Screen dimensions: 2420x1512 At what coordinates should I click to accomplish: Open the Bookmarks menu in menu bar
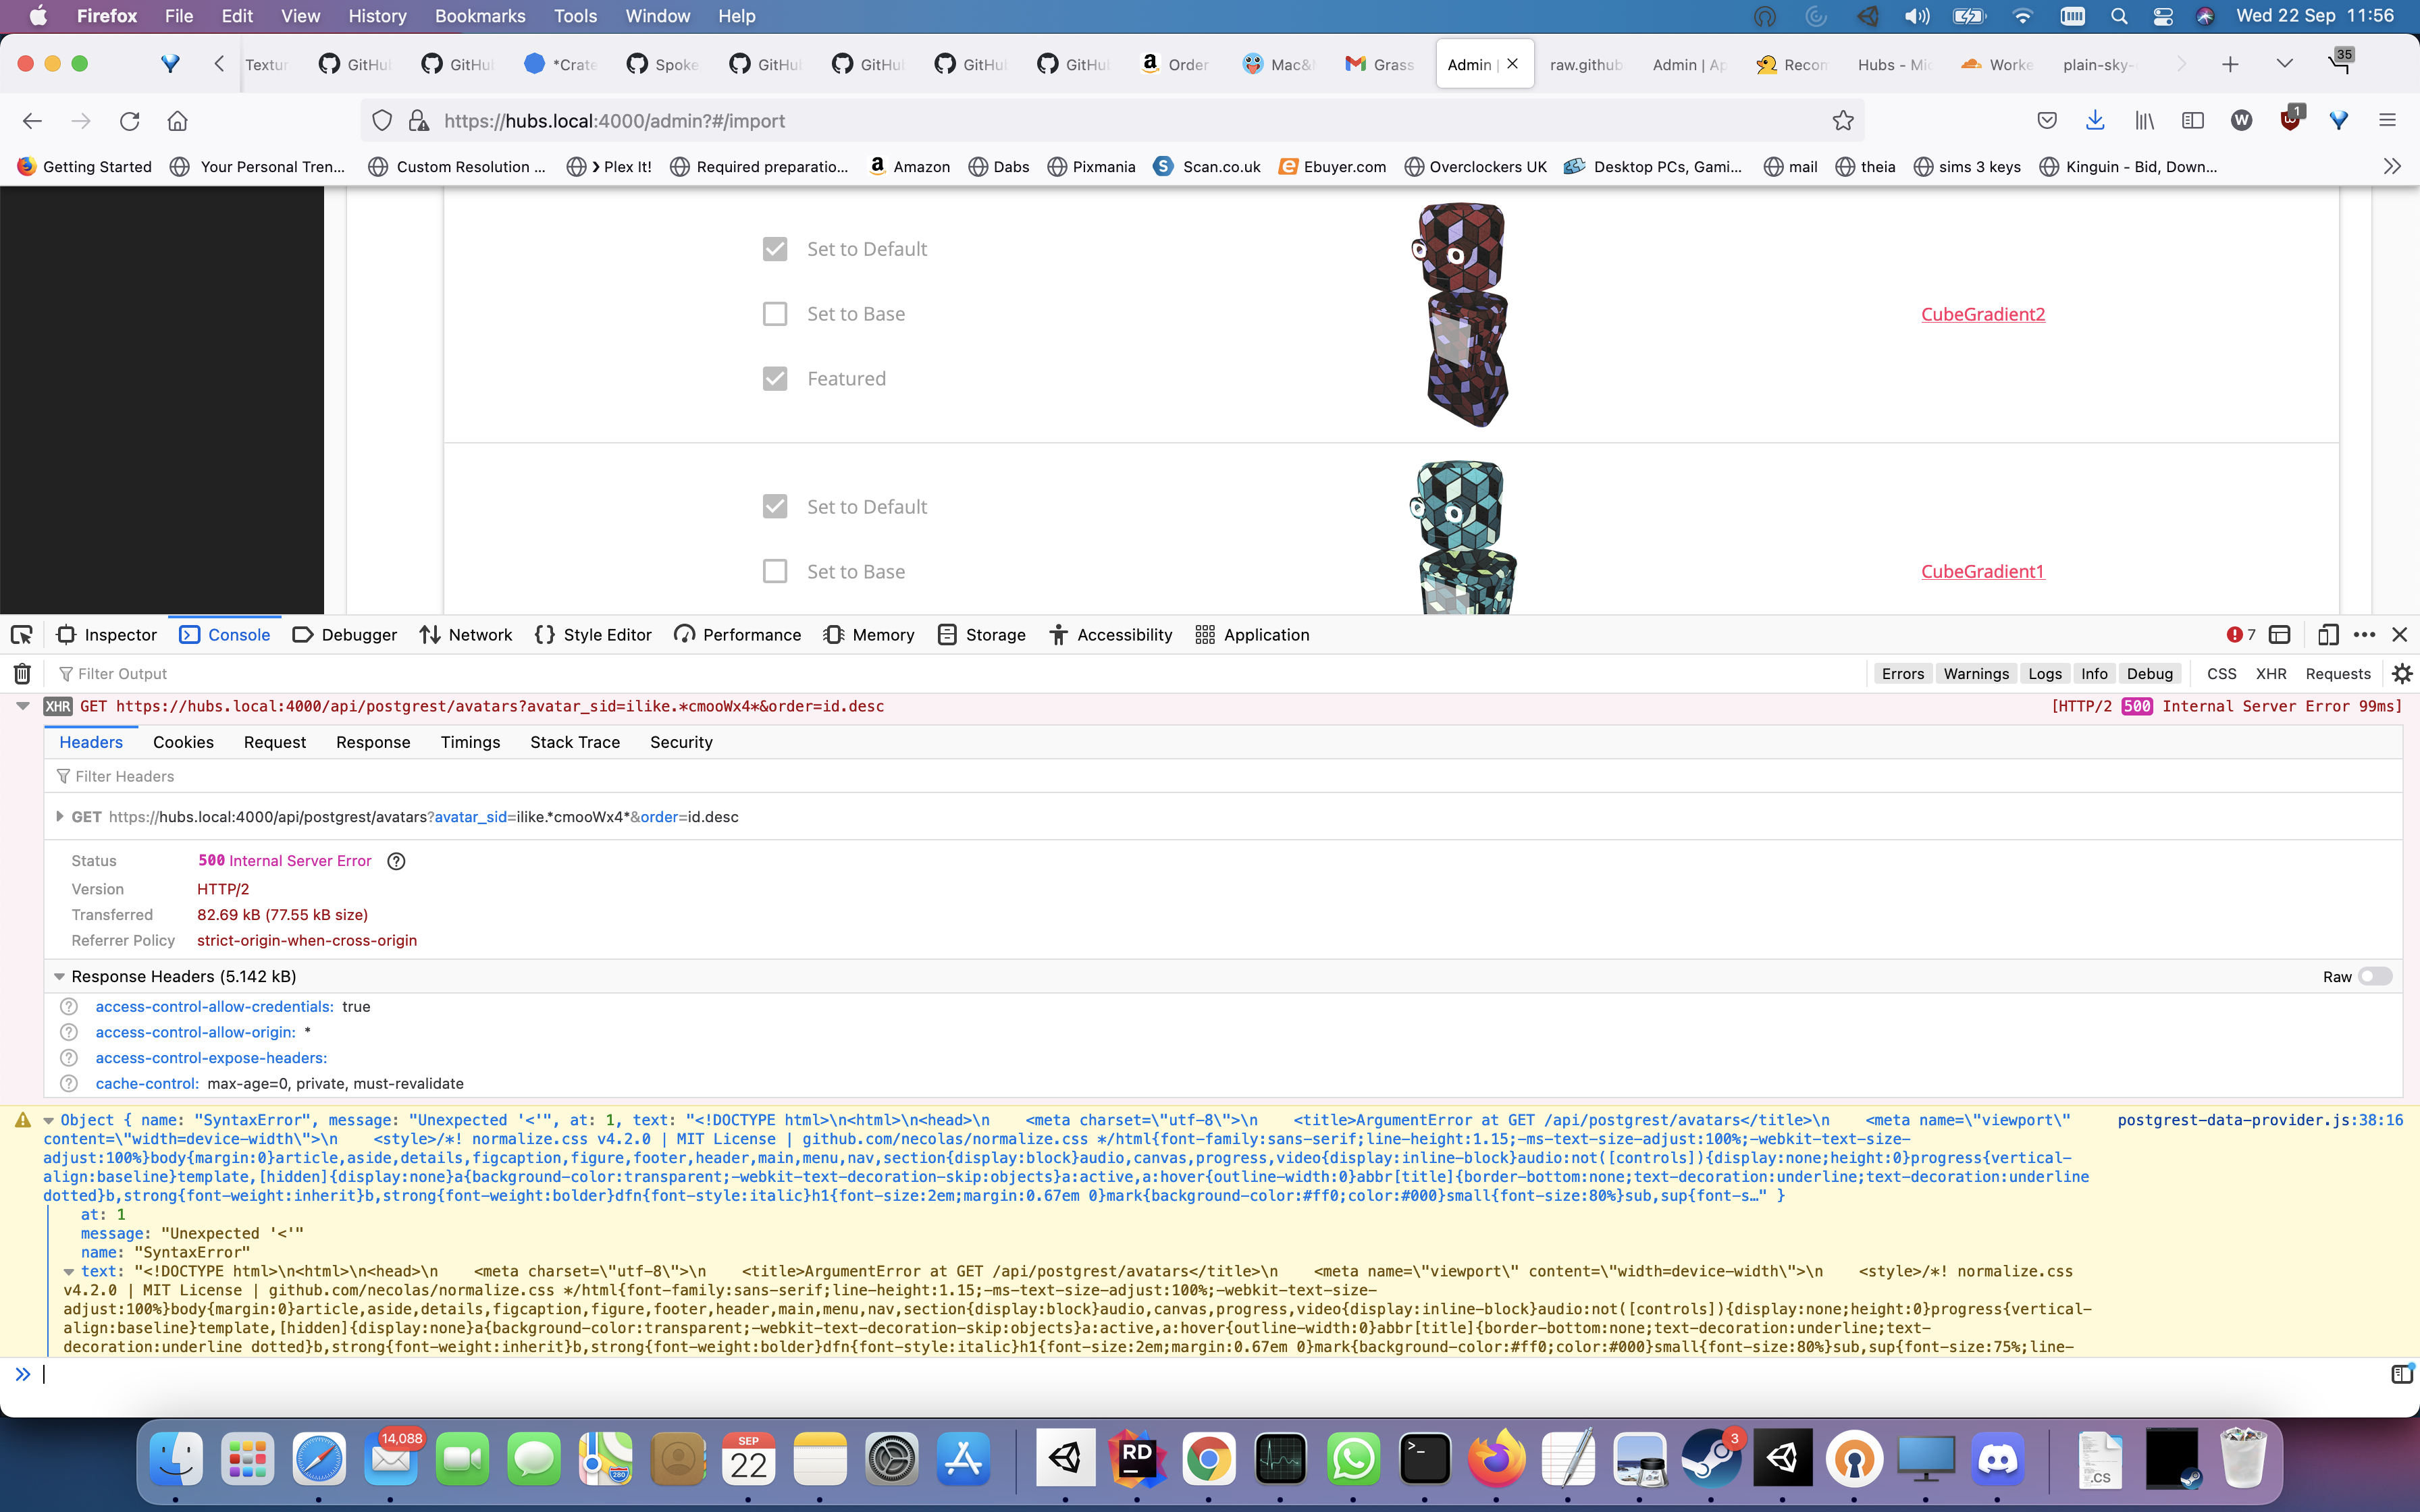pyautogui.click(x=480, y=16)
